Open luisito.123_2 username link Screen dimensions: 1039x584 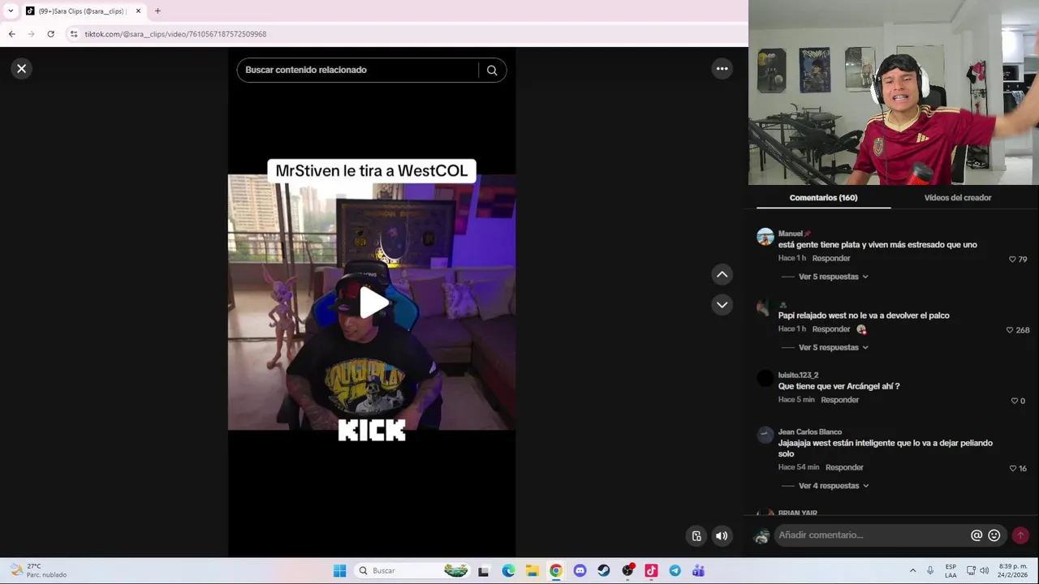click(798, 376)
